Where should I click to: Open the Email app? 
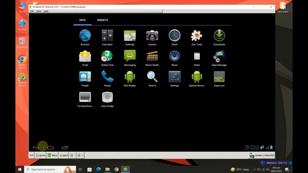point(85,58)
